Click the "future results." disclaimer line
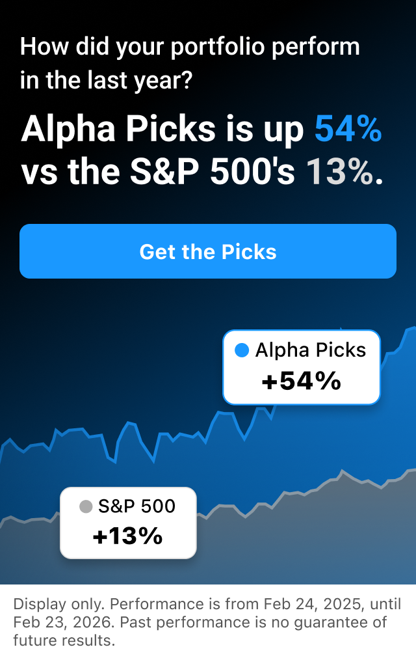This screenshot has height=660, width=416. click(64, 640)
